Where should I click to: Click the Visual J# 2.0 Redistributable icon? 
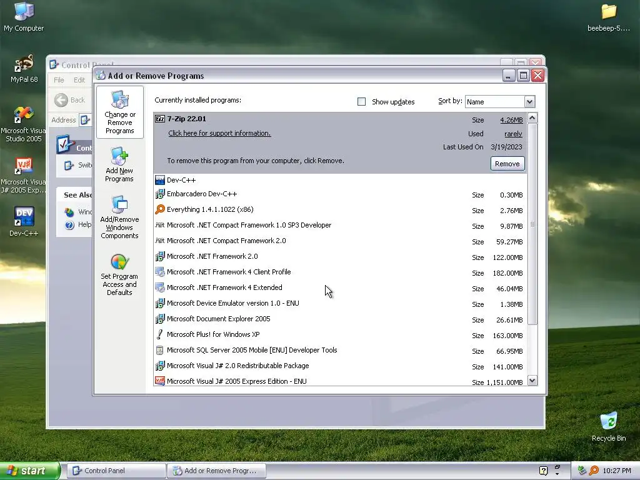(x=160, y=366)
